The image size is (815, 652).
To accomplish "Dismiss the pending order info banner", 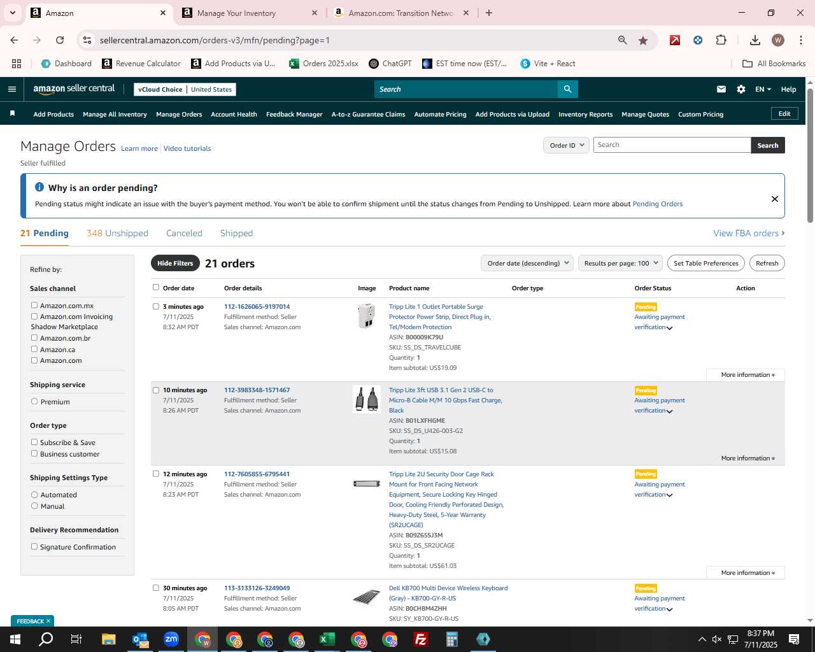I will [x=774, y=199].
